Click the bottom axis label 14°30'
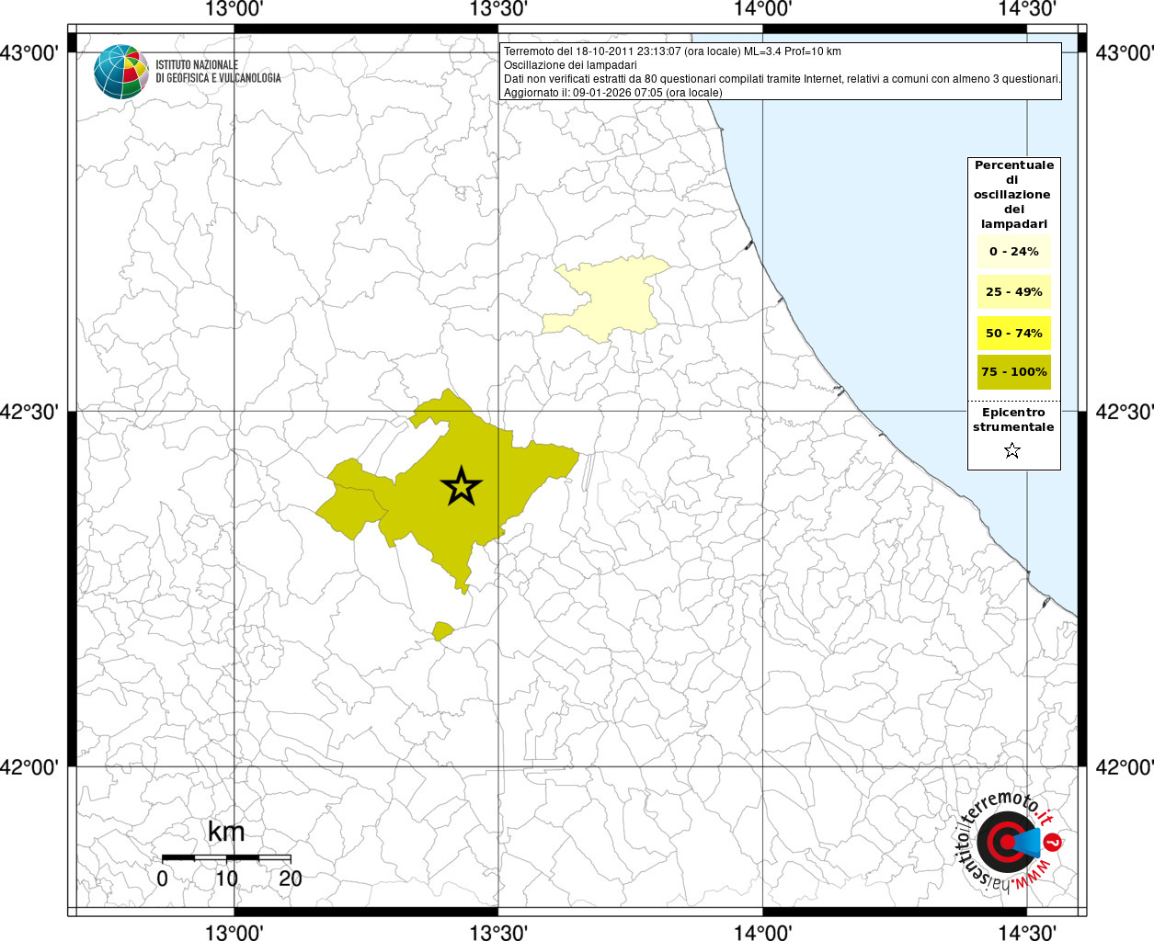Image resolution: width=1154 pixels, height=941 pixels. [1027, 932]
